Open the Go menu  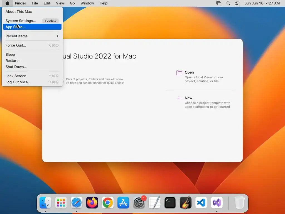point(72,3)
